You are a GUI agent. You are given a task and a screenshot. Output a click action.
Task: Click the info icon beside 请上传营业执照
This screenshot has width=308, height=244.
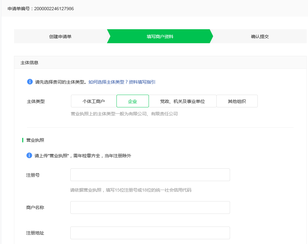pyautogui.click(x=29, y=155)
